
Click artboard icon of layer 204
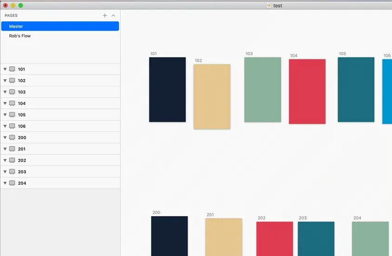click(x=12, y=183)
